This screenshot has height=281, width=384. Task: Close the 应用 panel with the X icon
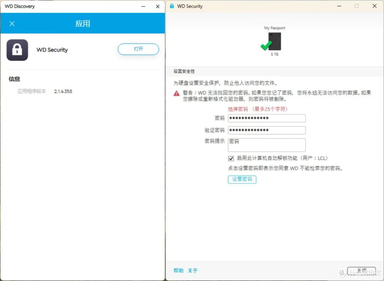coord(12,23)
